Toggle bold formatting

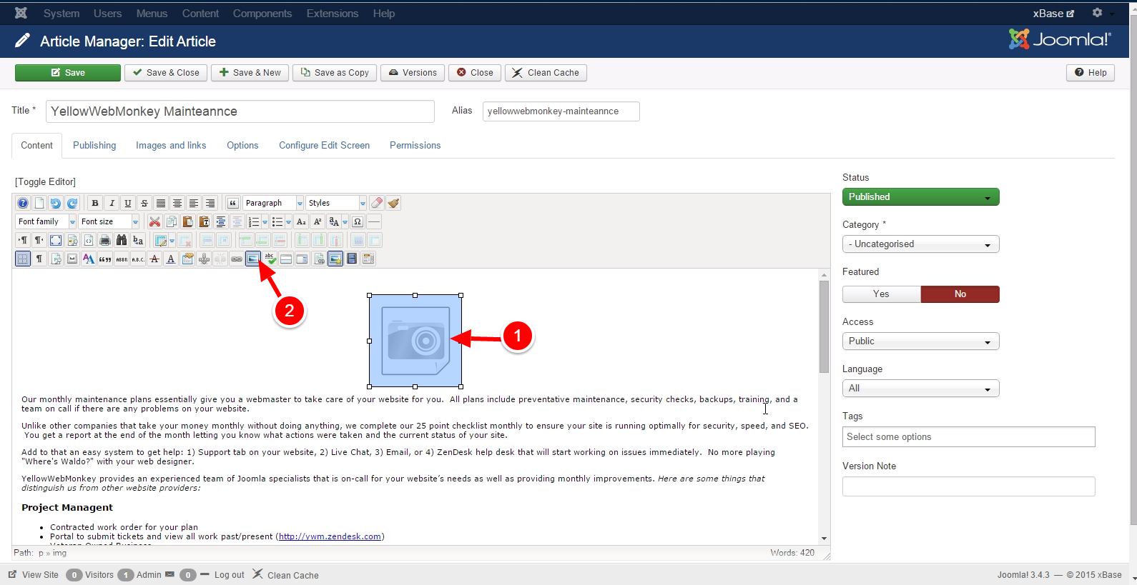tap(95, 203)
